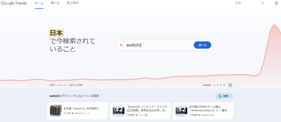
Task: Expand the 日本 country dropdown
Action: pos(250,3)
